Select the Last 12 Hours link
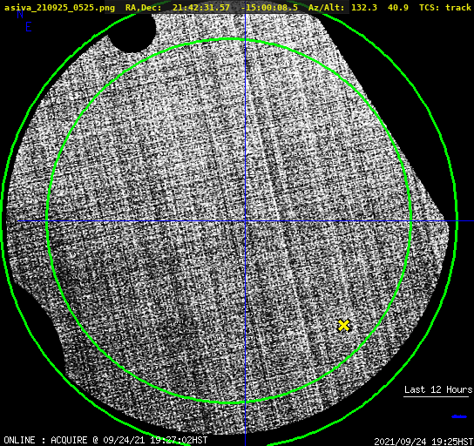This screenshot has height=446, width=474. pos(438,389)
